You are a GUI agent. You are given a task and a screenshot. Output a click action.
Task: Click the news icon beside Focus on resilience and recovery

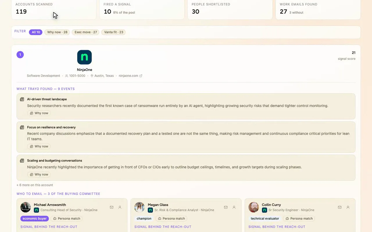[x=22, y=127]
